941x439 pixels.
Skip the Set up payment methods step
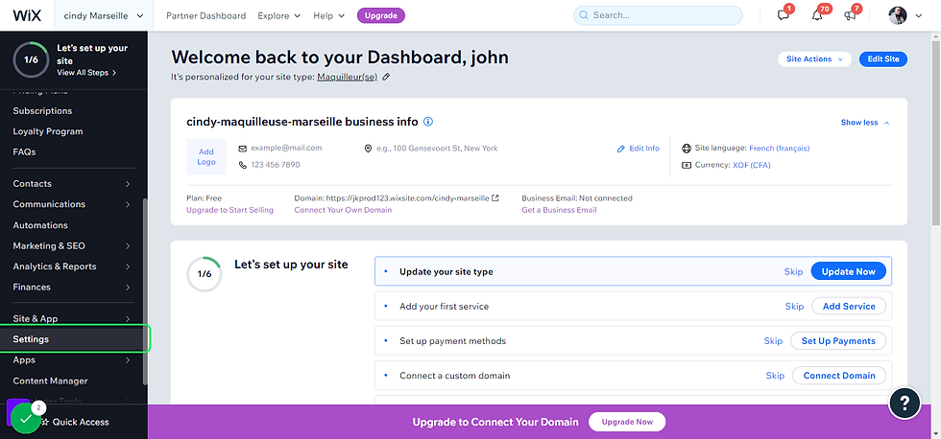point(773,341)
